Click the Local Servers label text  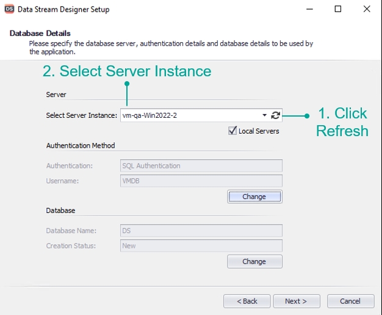259,131
